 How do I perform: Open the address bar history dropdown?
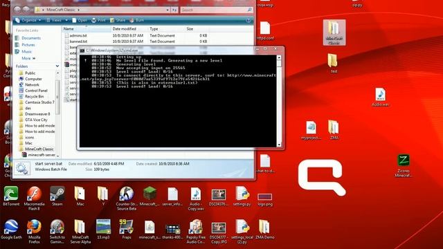(x=168, y=10)
